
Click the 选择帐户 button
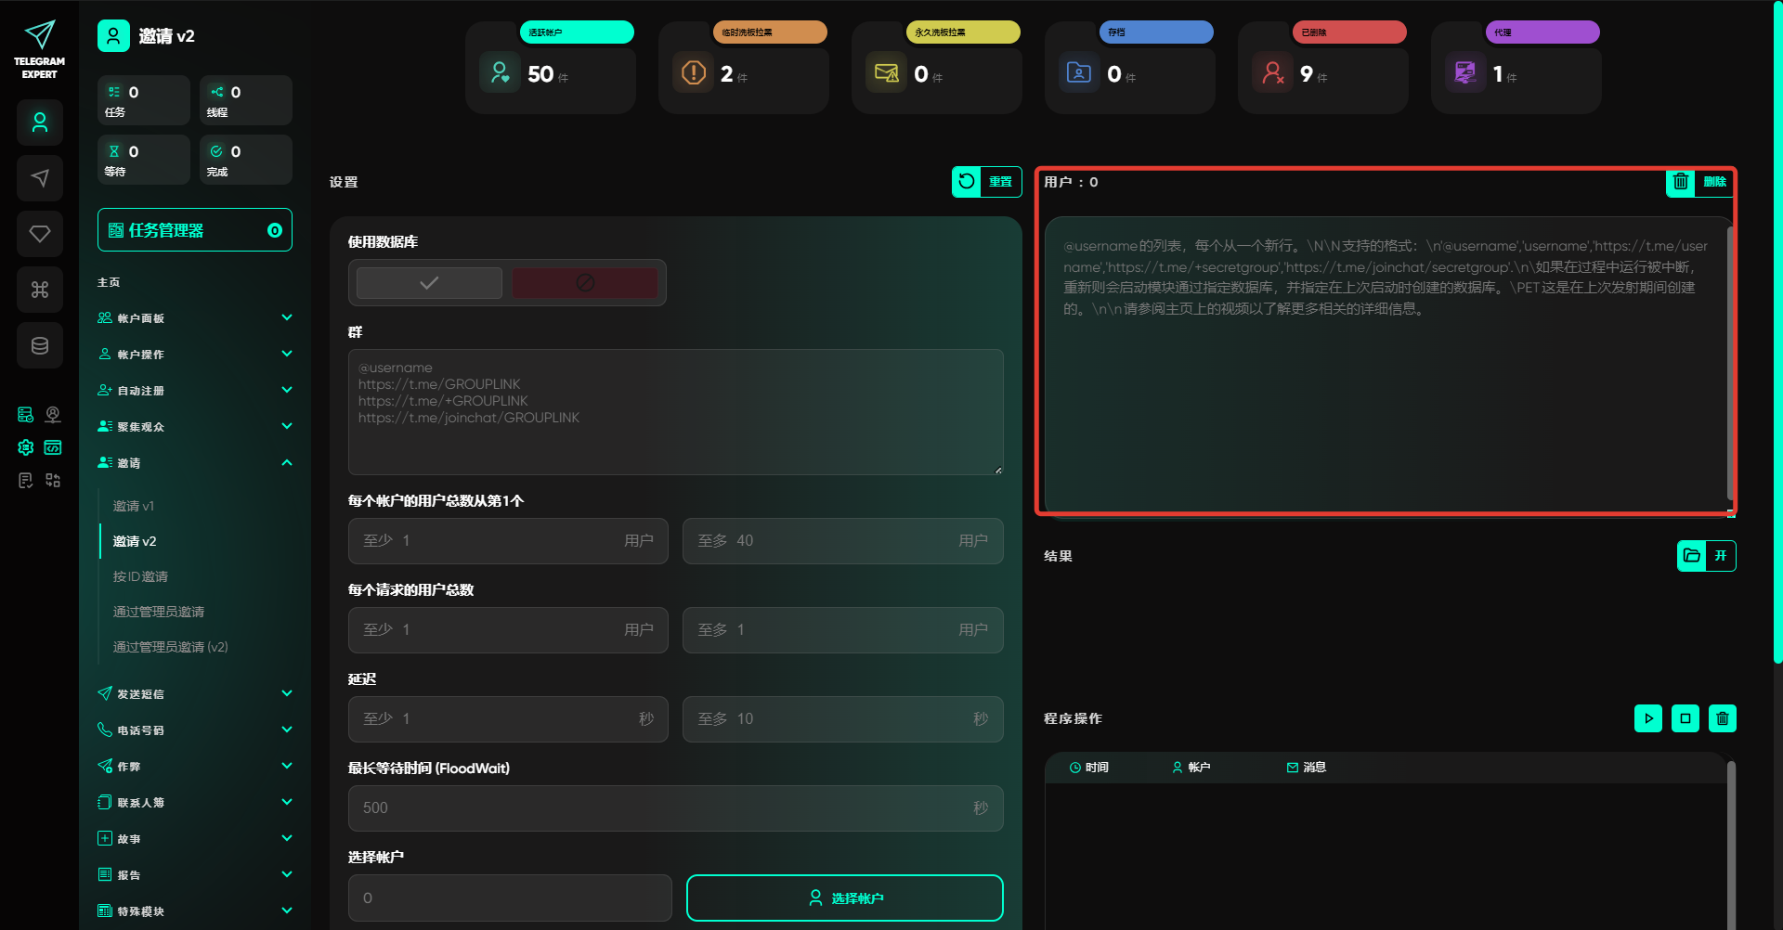pos(844,898)
